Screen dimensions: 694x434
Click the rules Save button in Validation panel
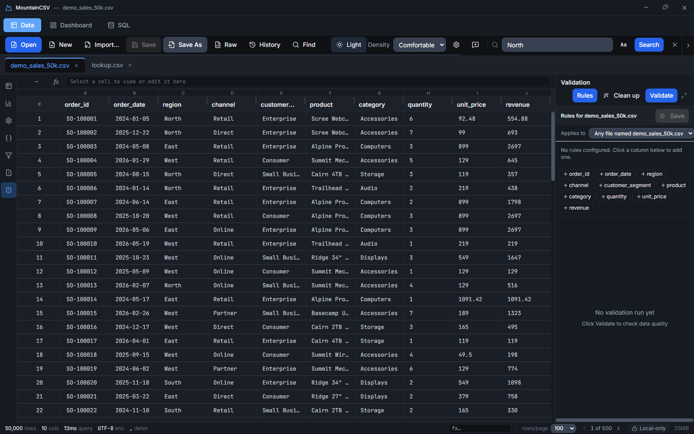(x=672, y=116)
